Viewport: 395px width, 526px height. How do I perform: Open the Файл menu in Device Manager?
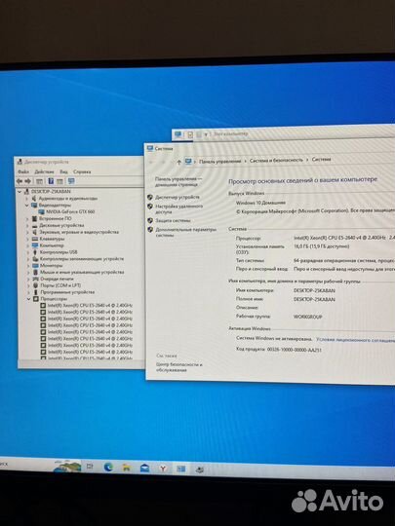(23, 171)
